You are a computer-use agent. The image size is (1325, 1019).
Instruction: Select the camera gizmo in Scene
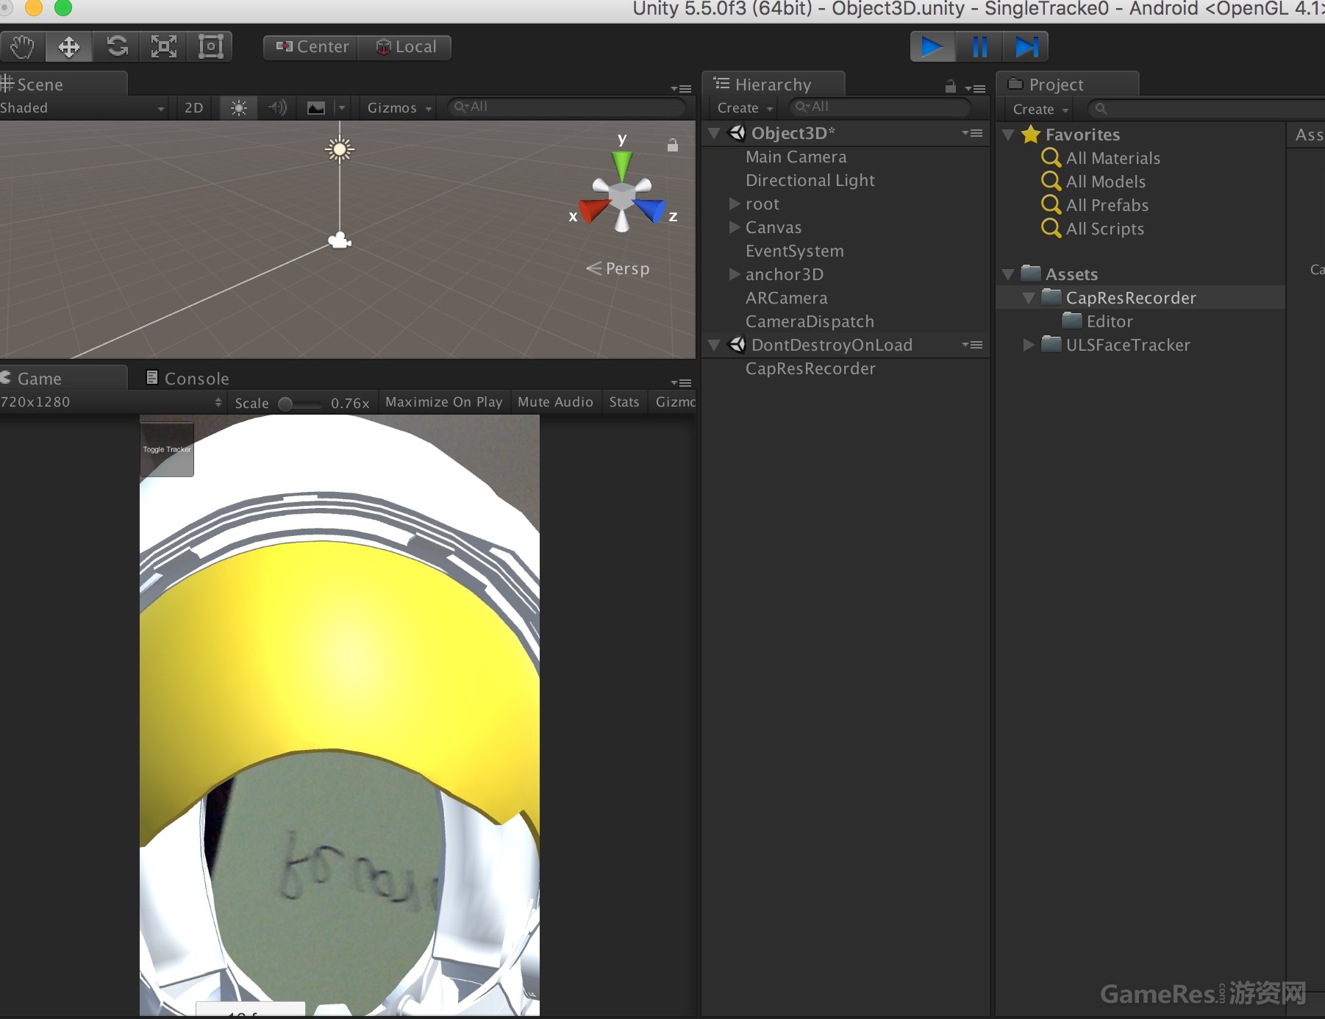[340, 240]
